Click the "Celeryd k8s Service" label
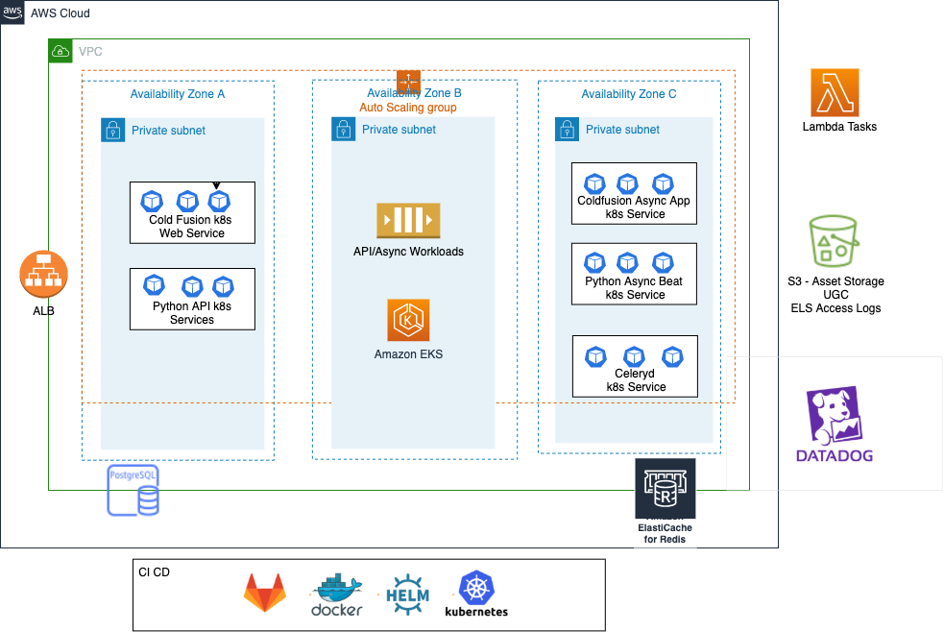 pos(636,379)
